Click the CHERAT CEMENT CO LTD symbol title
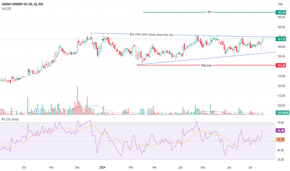Screen dimensions: 290x171 22,4
